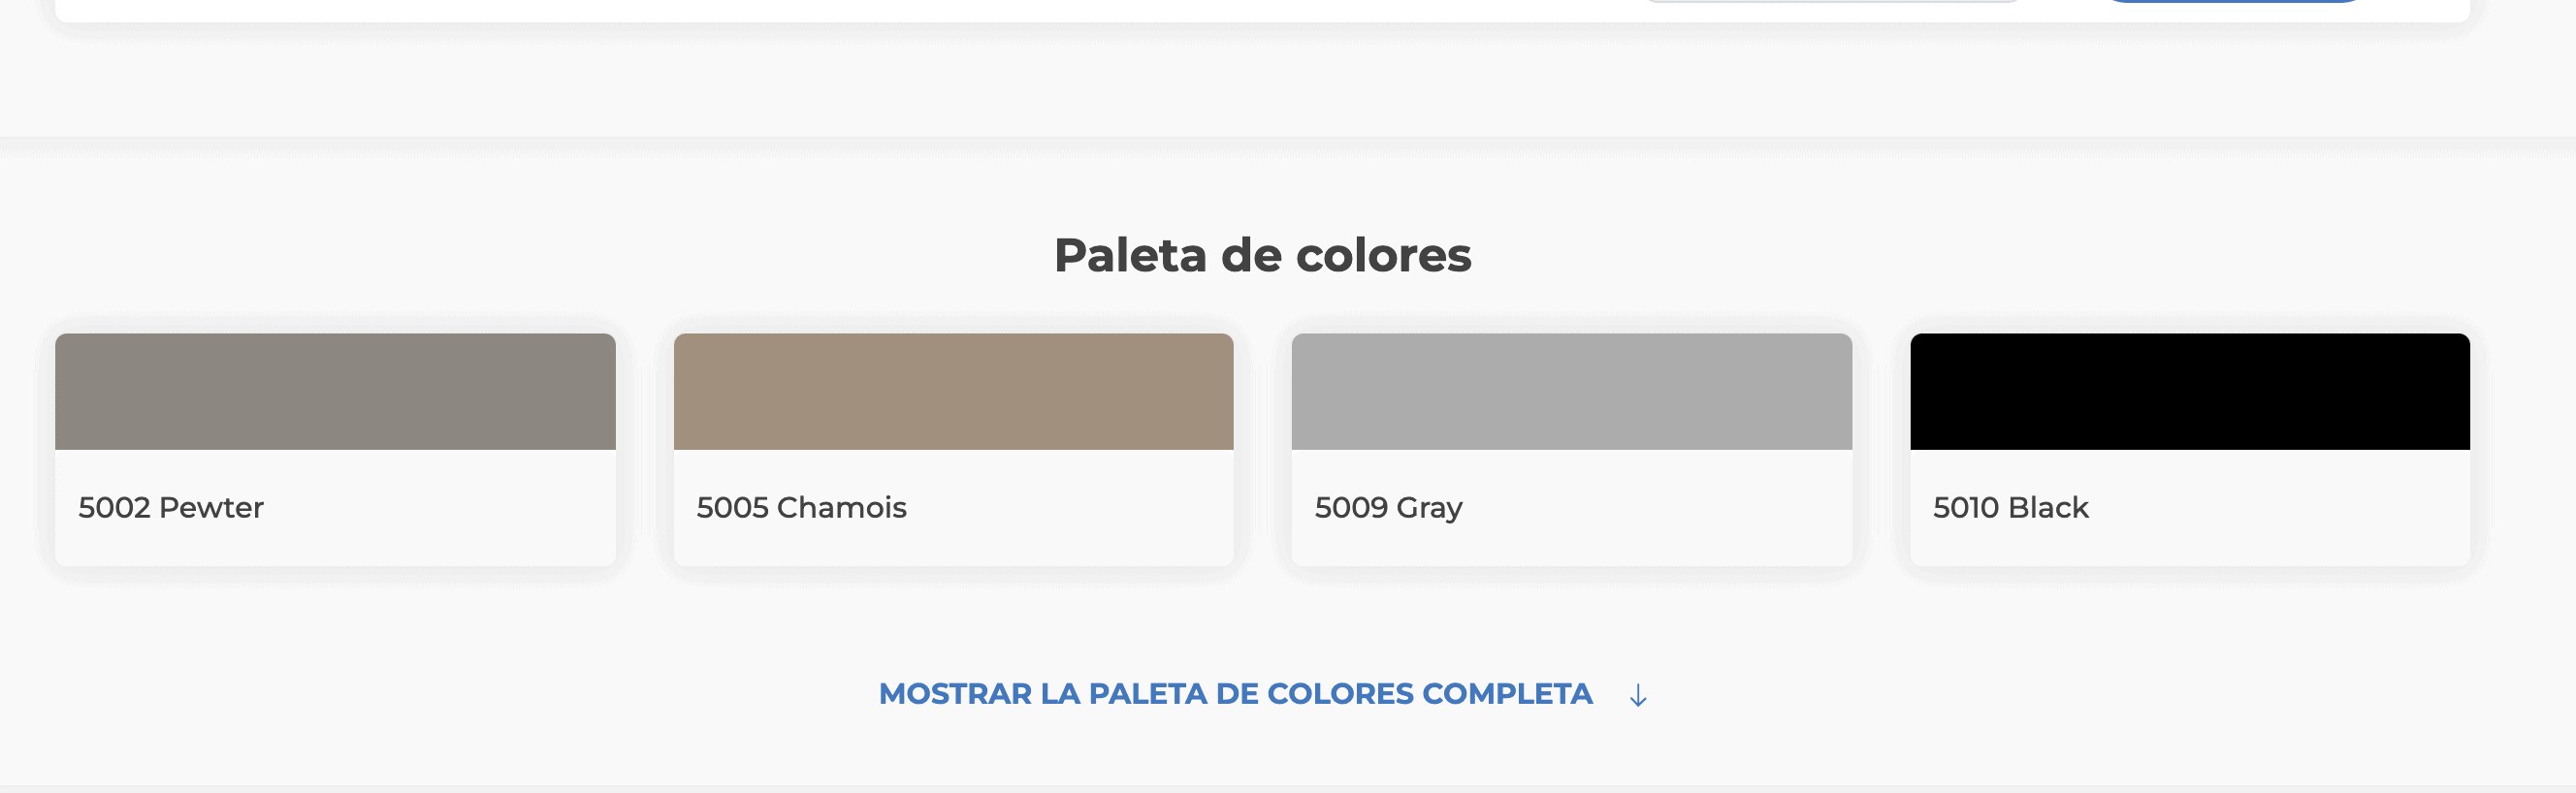Select the 5002 Pewter color swatch
Viewport: 2576px width, 793px height.
335,391
